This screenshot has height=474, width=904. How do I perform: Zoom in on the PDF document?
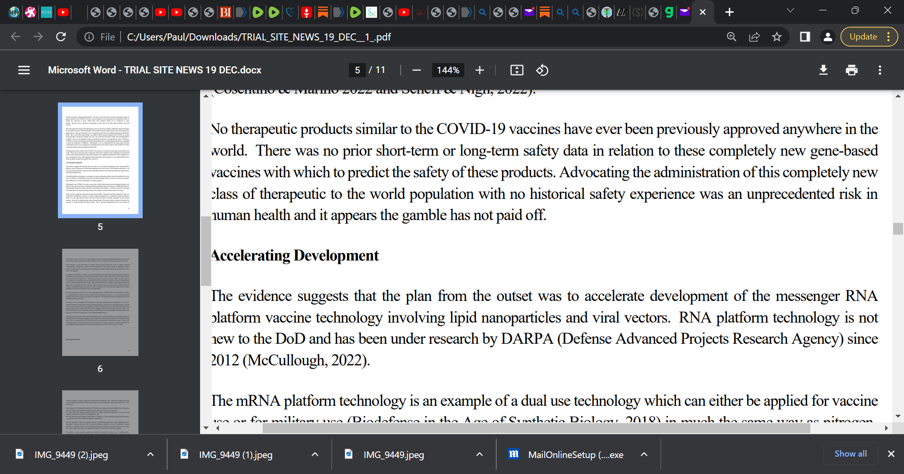pyautogui.click(x=479, y=70)
